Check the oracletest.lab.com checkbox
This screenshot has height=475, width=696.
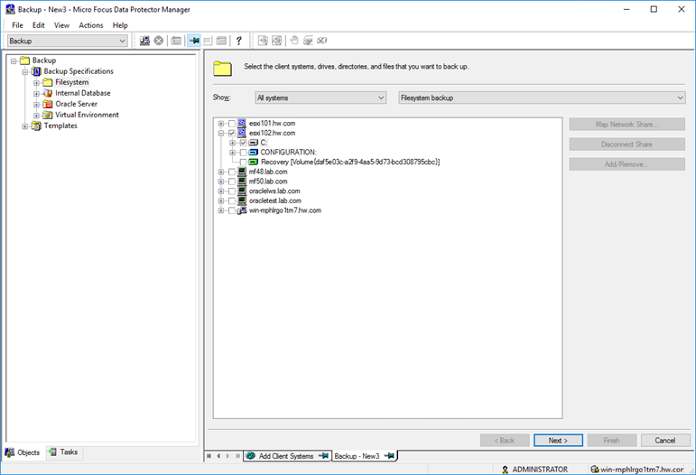(232, 201)
